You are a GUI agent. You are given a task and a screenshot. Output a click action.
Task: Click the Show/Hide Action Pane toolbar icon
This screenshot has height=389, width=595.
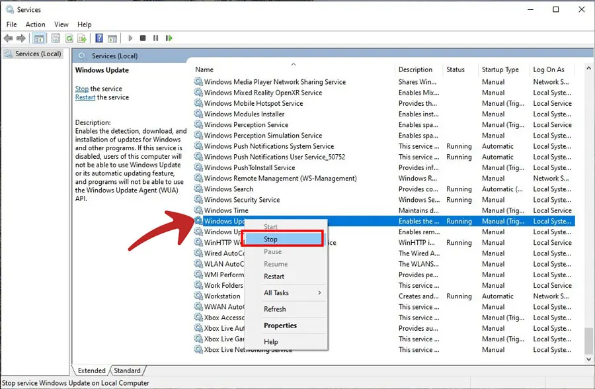pyautogui.click(x=112, y=38)
